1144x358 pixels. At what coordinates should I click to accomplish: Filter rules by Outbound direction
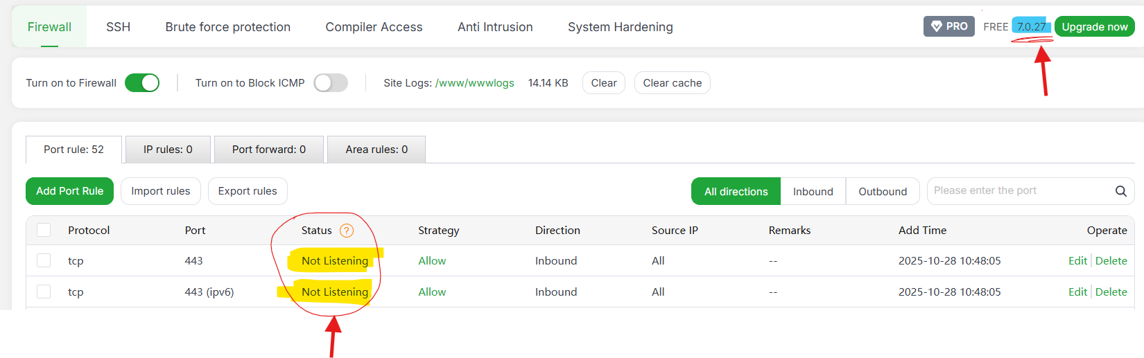pos(882,192)
